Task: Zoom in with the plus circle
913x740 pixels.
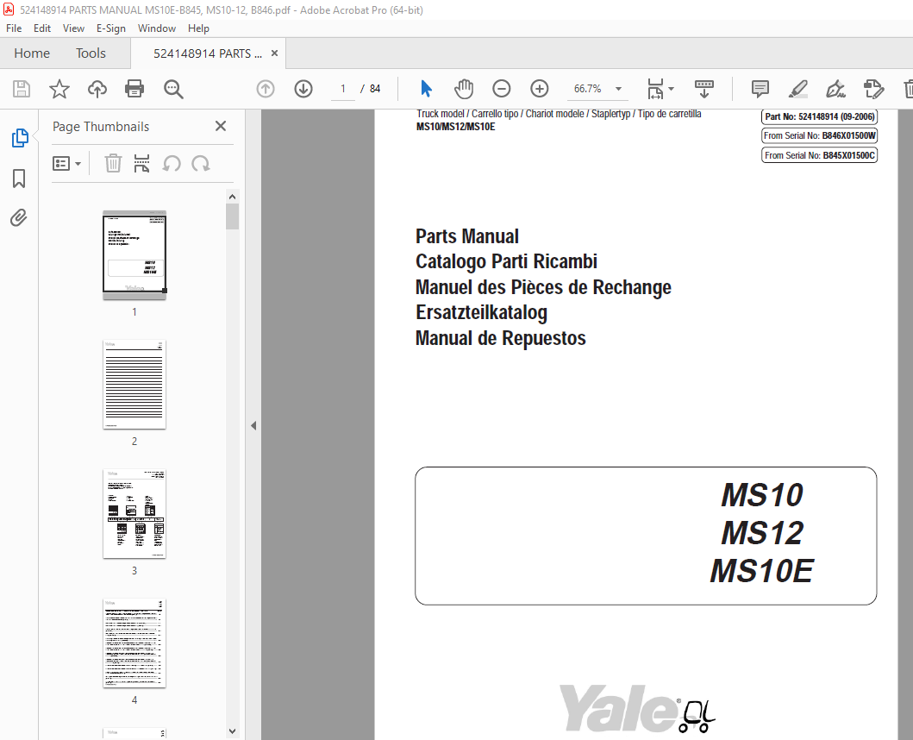Action: coord(540,89)
